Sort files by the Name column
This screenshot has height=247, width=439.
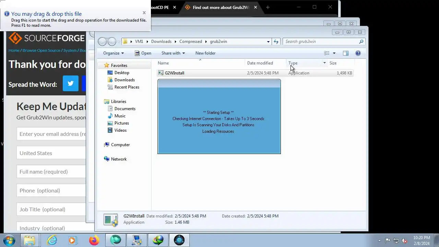[x=163, y=63]
